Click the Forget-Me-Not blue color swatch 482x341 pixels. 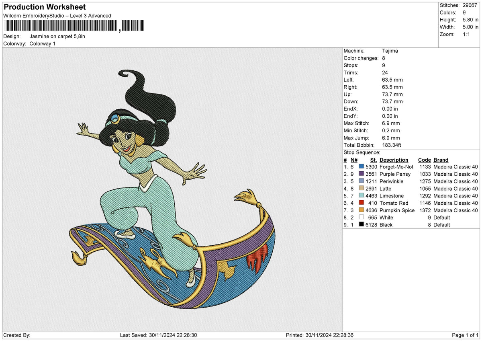(361, 167)
